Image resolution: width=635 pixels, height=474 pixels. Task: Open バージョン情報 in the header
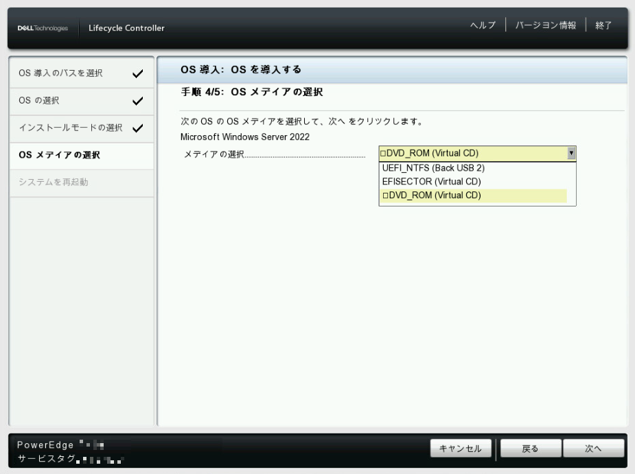(546, 25)
